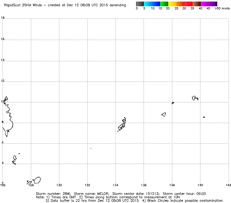
Task: Click the 'RapidScat 25KM Winds' title text
Action: pos(23,5)
